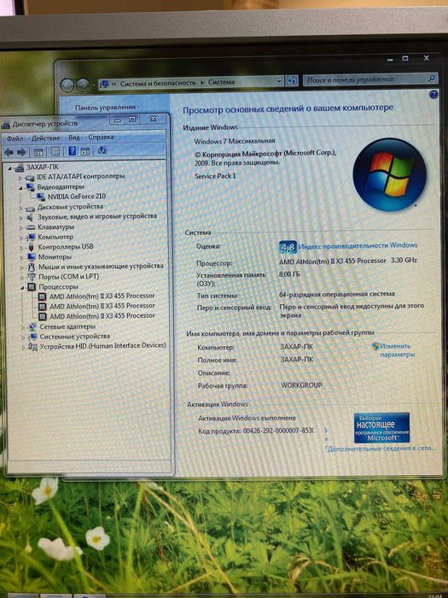Screen dimensions: 448x598
Task: Click Индекс производительности Windows link
Action: (358, 246)
